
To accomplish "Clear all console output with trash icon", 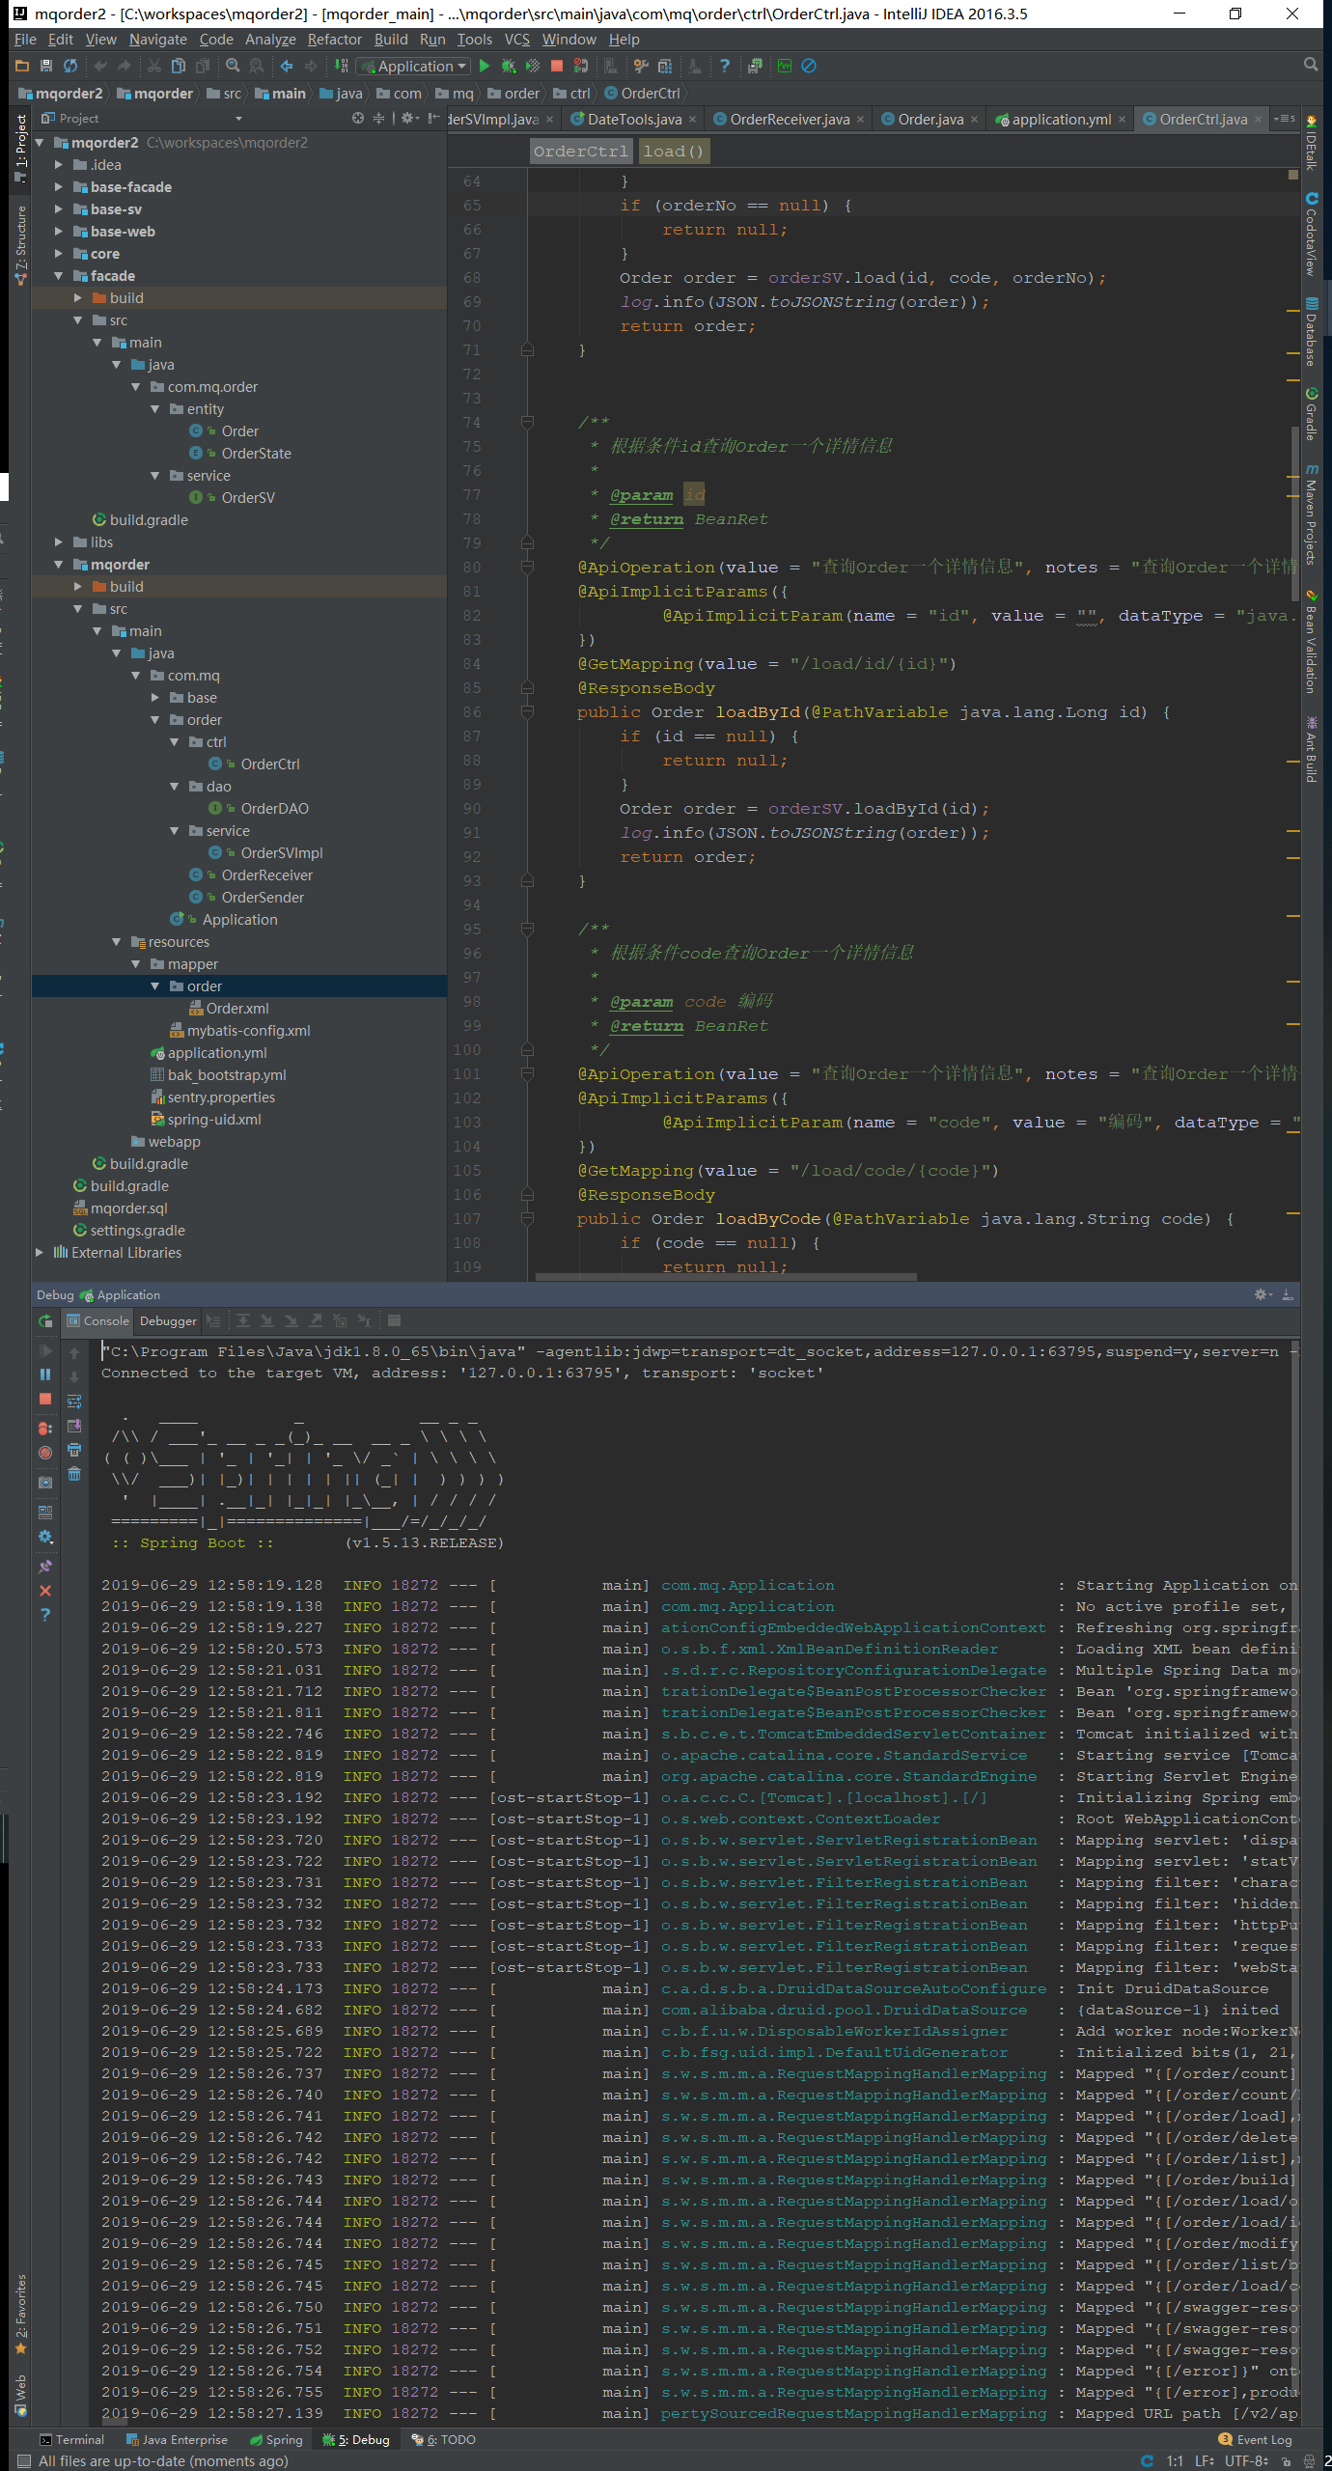I will [74, 1474].
